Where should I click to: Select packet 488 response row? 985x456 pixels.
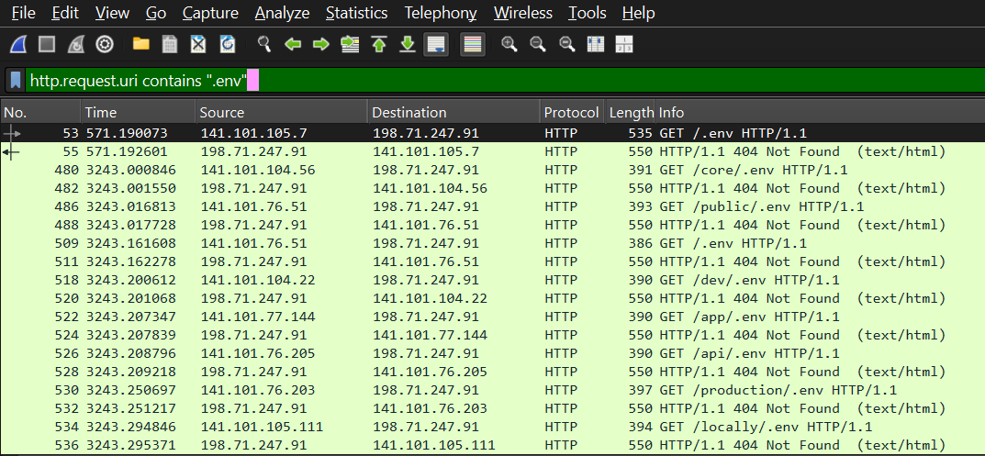coord(492,225)
